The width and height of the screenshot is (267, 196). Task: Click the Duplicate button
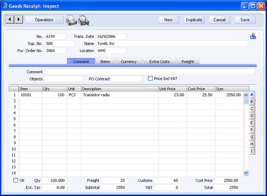point(194,20)
